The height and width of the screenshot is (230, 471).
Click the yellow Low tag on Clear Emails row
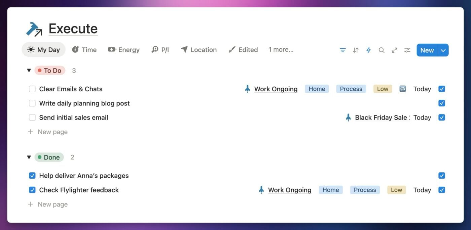[x=383, y=89]
